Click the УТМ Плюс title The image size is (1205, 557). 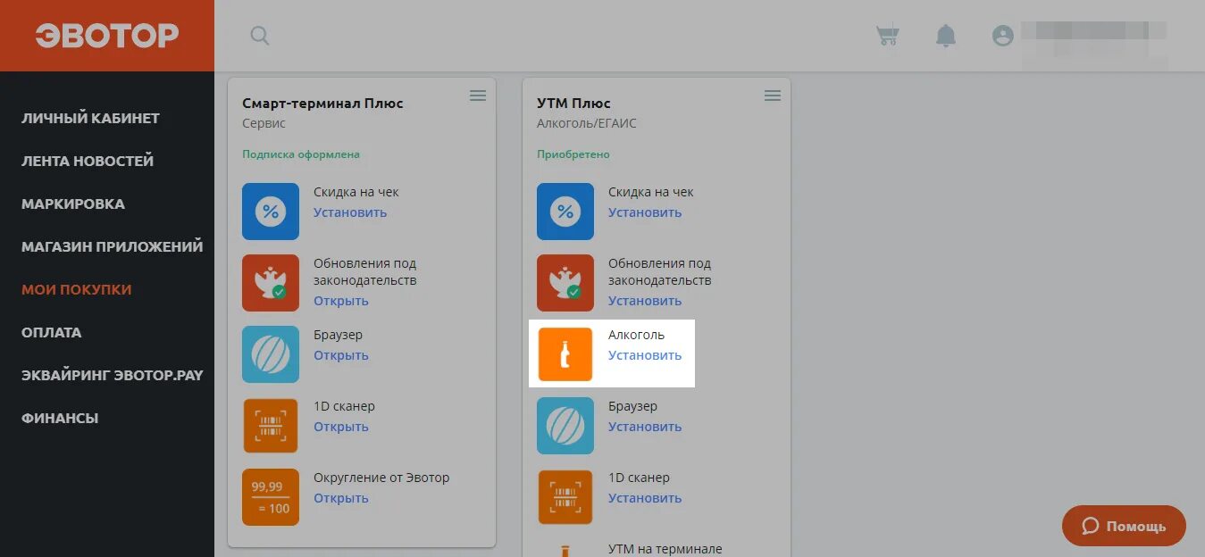click(573, 104)
